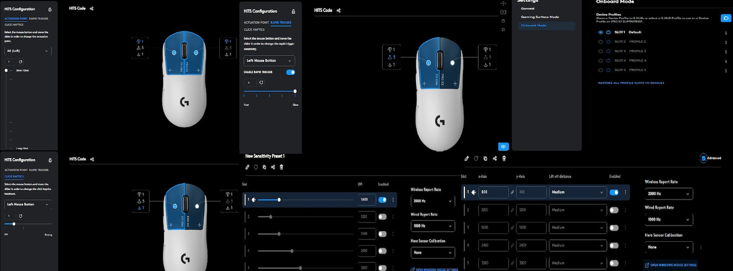The height and width of the screenshot is (271, 733).
Task: Select the SLOT 2 PROFILE 2 radio button
Action: coord(601,42)
